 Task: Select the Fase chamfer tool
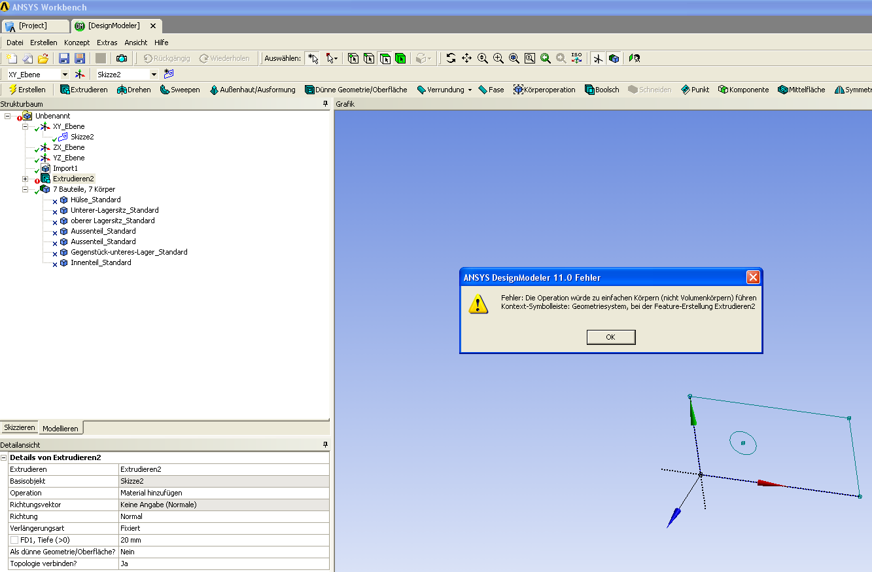pos(491,90)
